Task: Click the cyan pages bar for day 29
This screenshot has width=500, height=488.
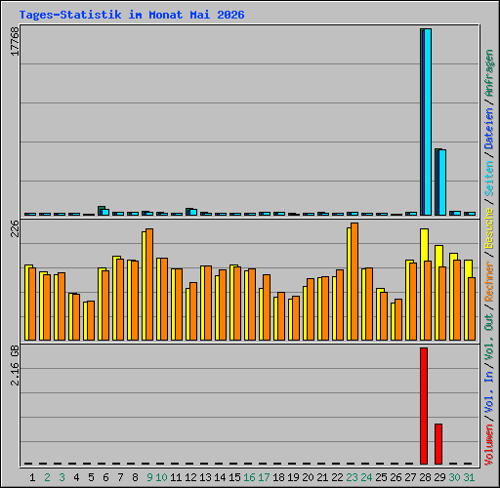Action: (442, 183)
